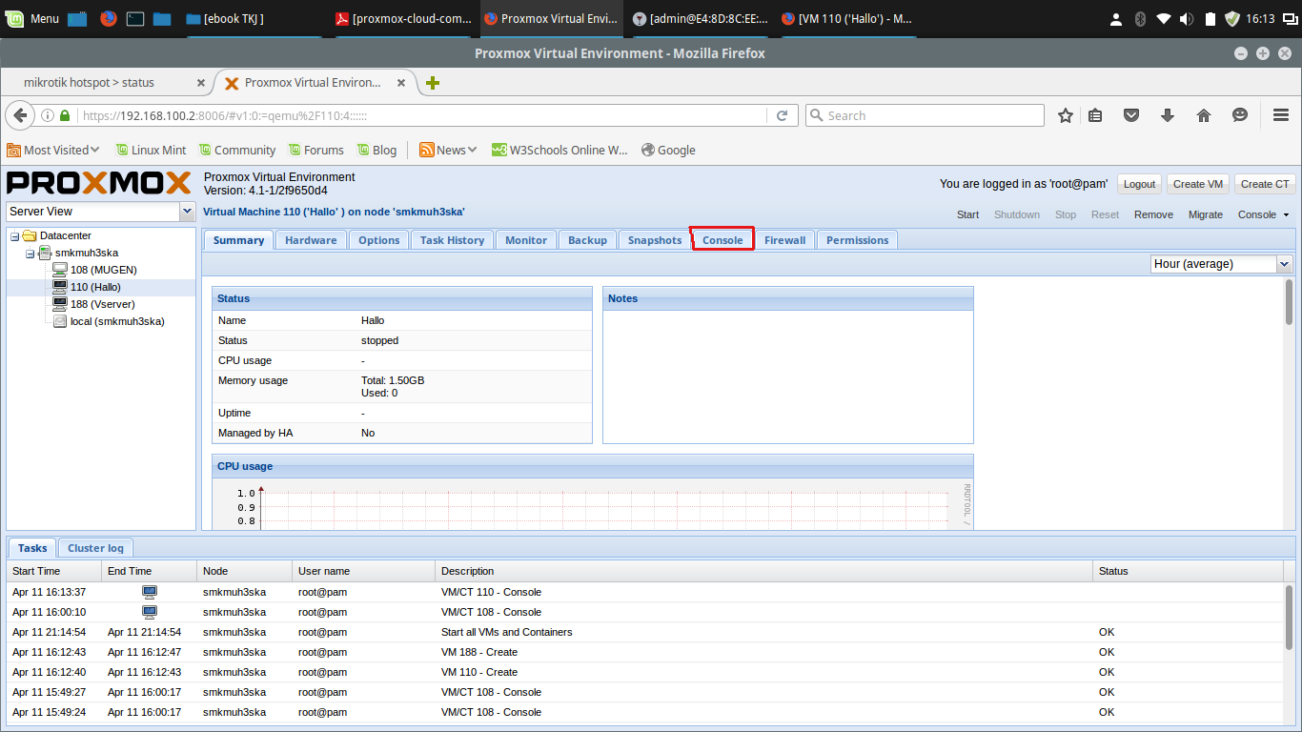This screenshot has width=1302, height=732.
Task: Launch Firefox from the panel launcher
Action: [109, 18]
